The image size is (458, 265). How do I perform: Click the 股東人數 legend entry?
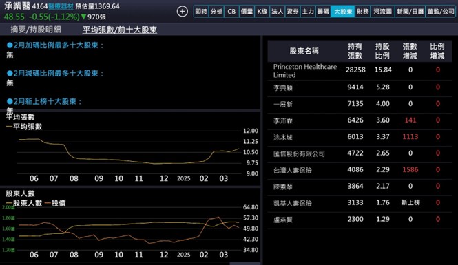coord(24,203)
